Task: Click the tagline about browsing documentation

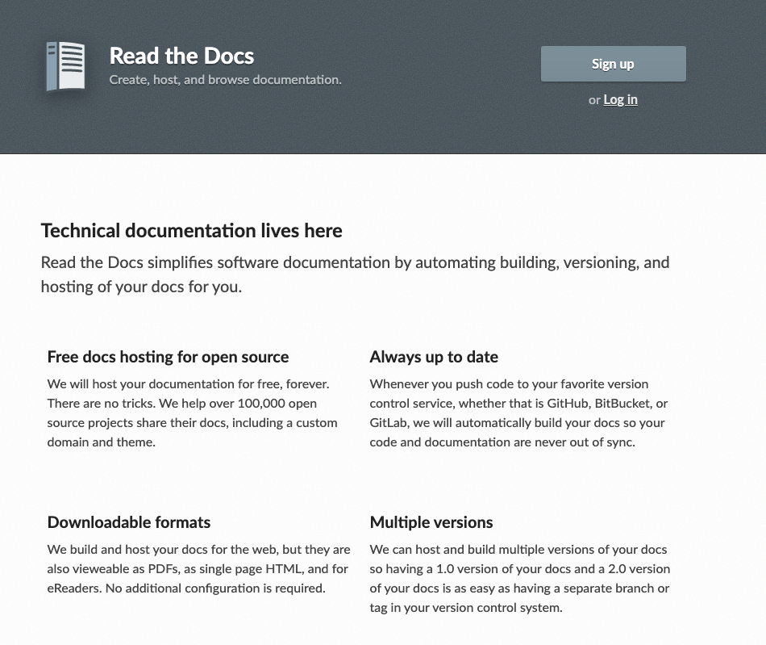Action: click(225, 80)
